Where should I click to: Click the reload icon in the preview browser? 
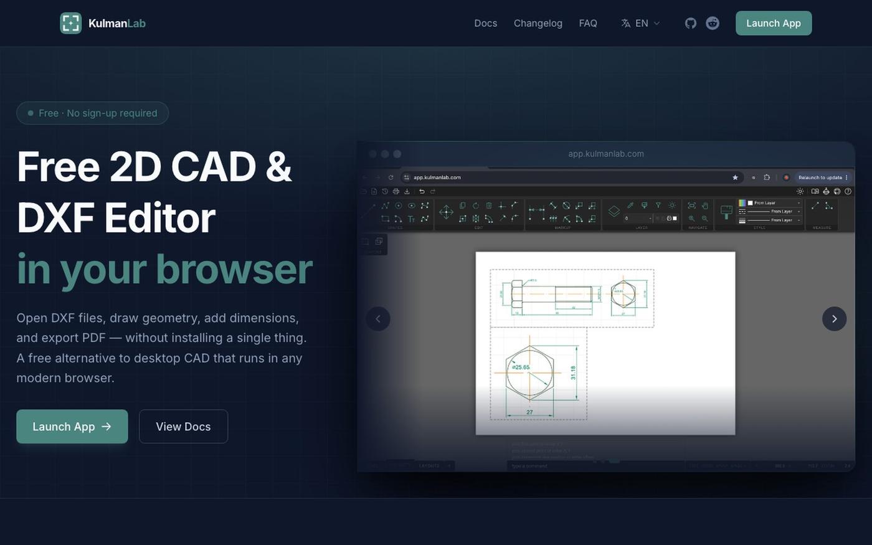(x=391, y=178)
